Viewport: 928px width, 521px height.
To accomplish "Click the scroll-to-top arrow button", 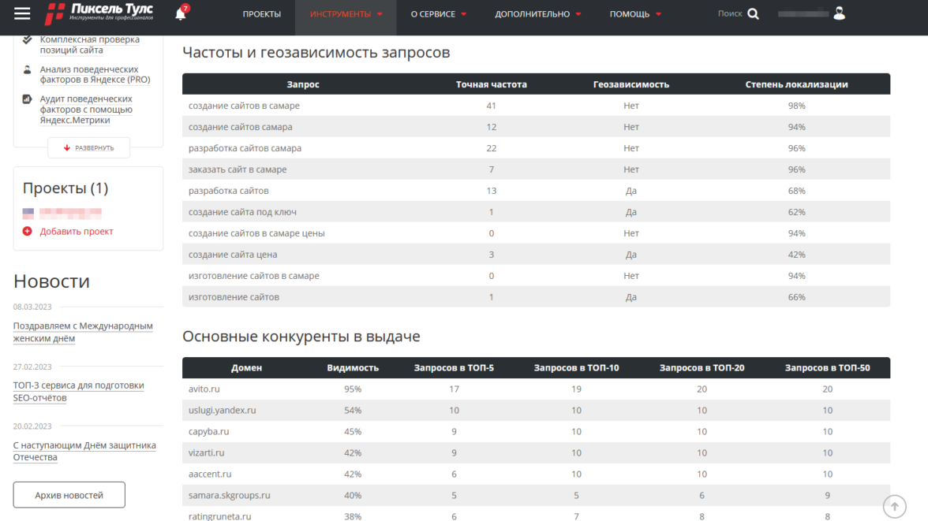I will (x=894, y=506).
